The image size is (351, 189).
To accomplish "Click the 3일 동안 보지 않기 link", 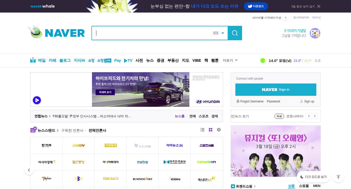I will tap(303, 6).
